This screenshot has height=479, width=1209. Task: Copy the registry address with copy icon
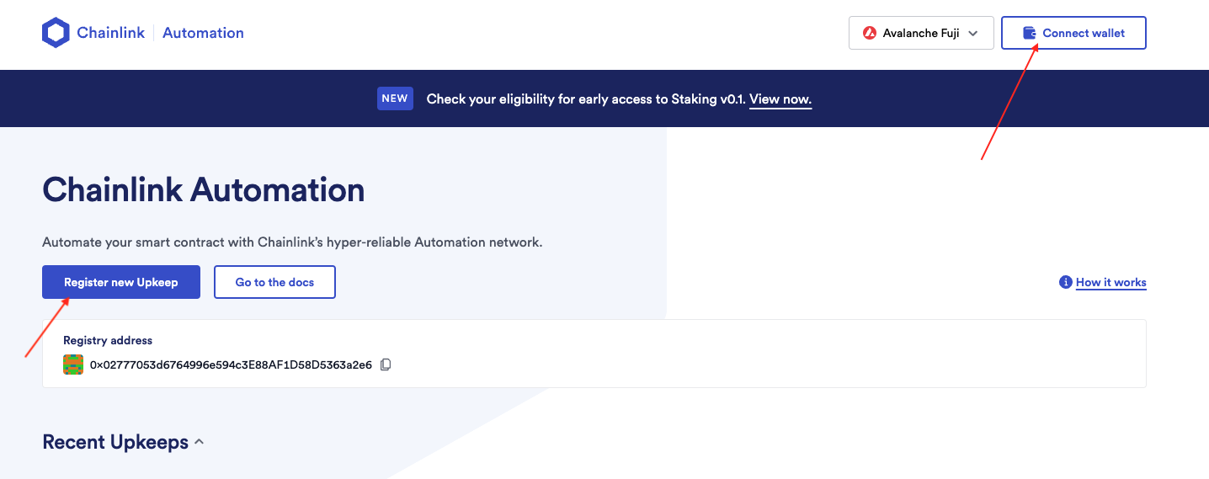tap(386, 365)
